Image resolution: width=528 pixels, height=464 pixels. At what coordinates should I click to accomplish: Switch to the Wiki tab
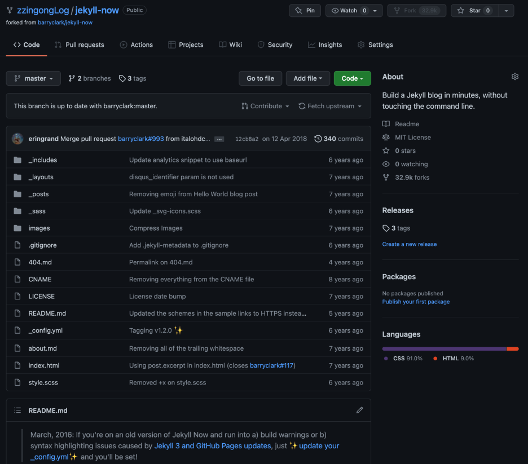(x=230, y=45)
